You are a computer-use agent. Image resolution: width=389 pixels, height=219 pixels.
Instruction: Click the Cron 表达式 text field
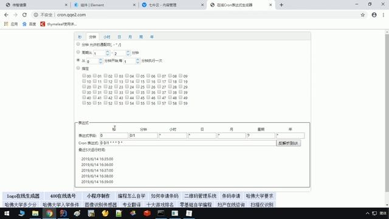188,143
